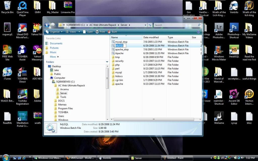Open recent pages dropdown near forward button
258x161 pixels.
point(57,25)
